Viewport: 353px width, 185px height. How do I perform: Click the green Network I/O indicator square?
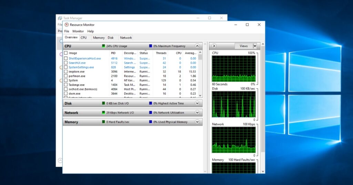pyautogui.click(x=103, y=112)
